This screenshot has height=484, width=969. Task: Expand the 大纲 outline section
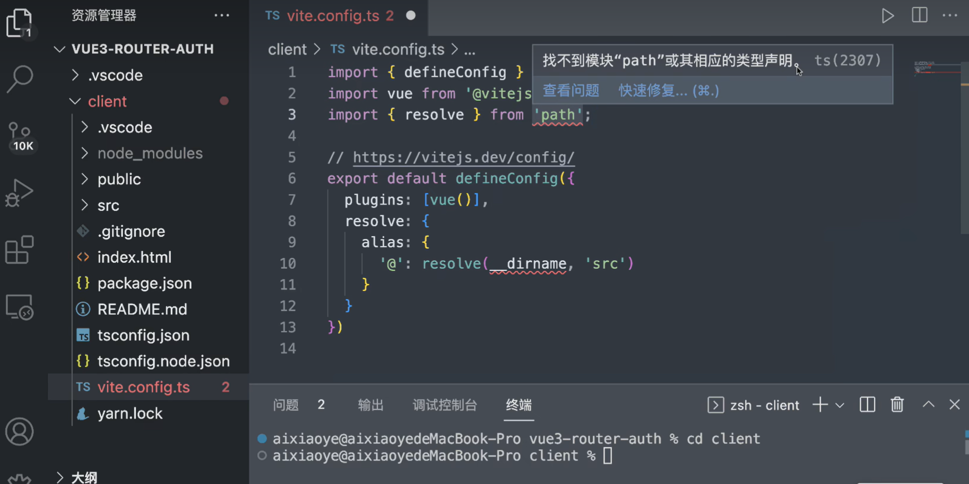point(59,477)
